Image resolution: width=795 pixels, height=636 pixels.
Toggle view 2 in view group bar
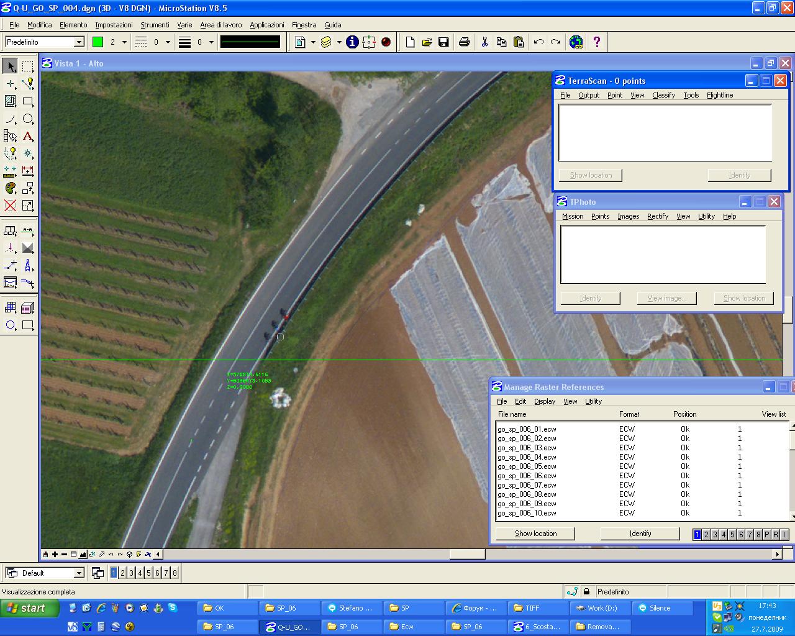(122, 573)
